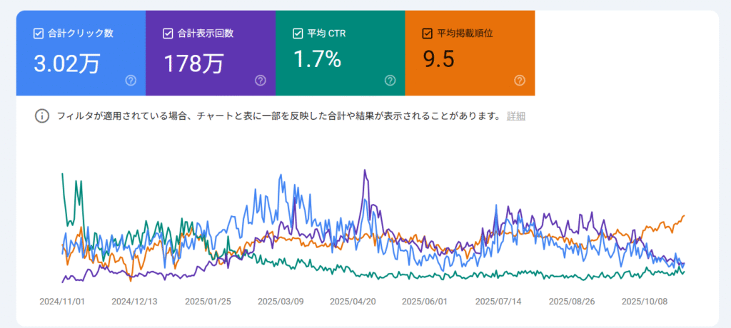Select the 2025/06/01 axis date
Image resolution: width=731 pixels, height=328 pixels.
click(426, 301)
